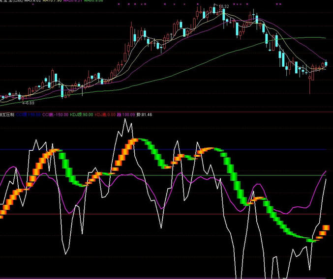Click the 趋:100.09 value label
Viewport: 333px width, 279px height.
point(126,115)
